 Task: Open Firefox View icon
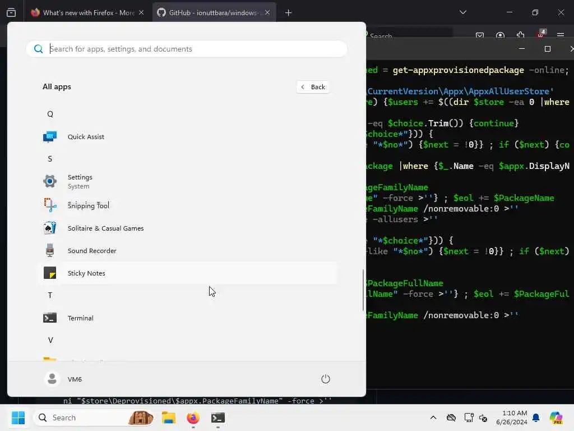click(x=11, y=12)
